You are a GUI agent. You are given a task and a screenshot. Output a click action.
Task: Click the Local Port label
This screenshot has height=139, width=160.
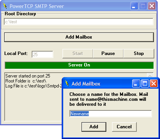click(x=16, y=53)
